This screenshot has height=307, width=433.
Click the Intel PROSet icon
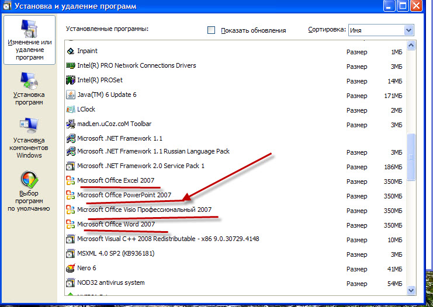tap(71, 80)
